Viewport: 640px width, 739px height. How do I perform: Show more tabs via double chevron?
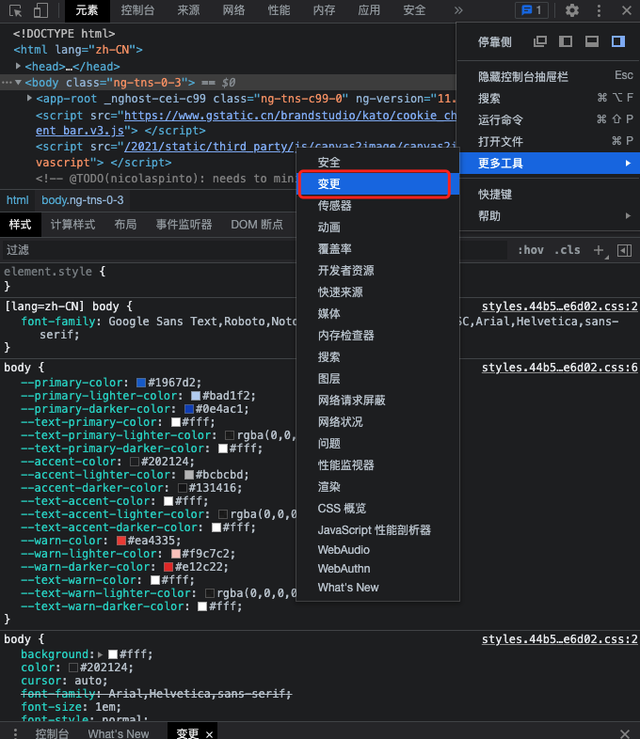tap(458, 10)
